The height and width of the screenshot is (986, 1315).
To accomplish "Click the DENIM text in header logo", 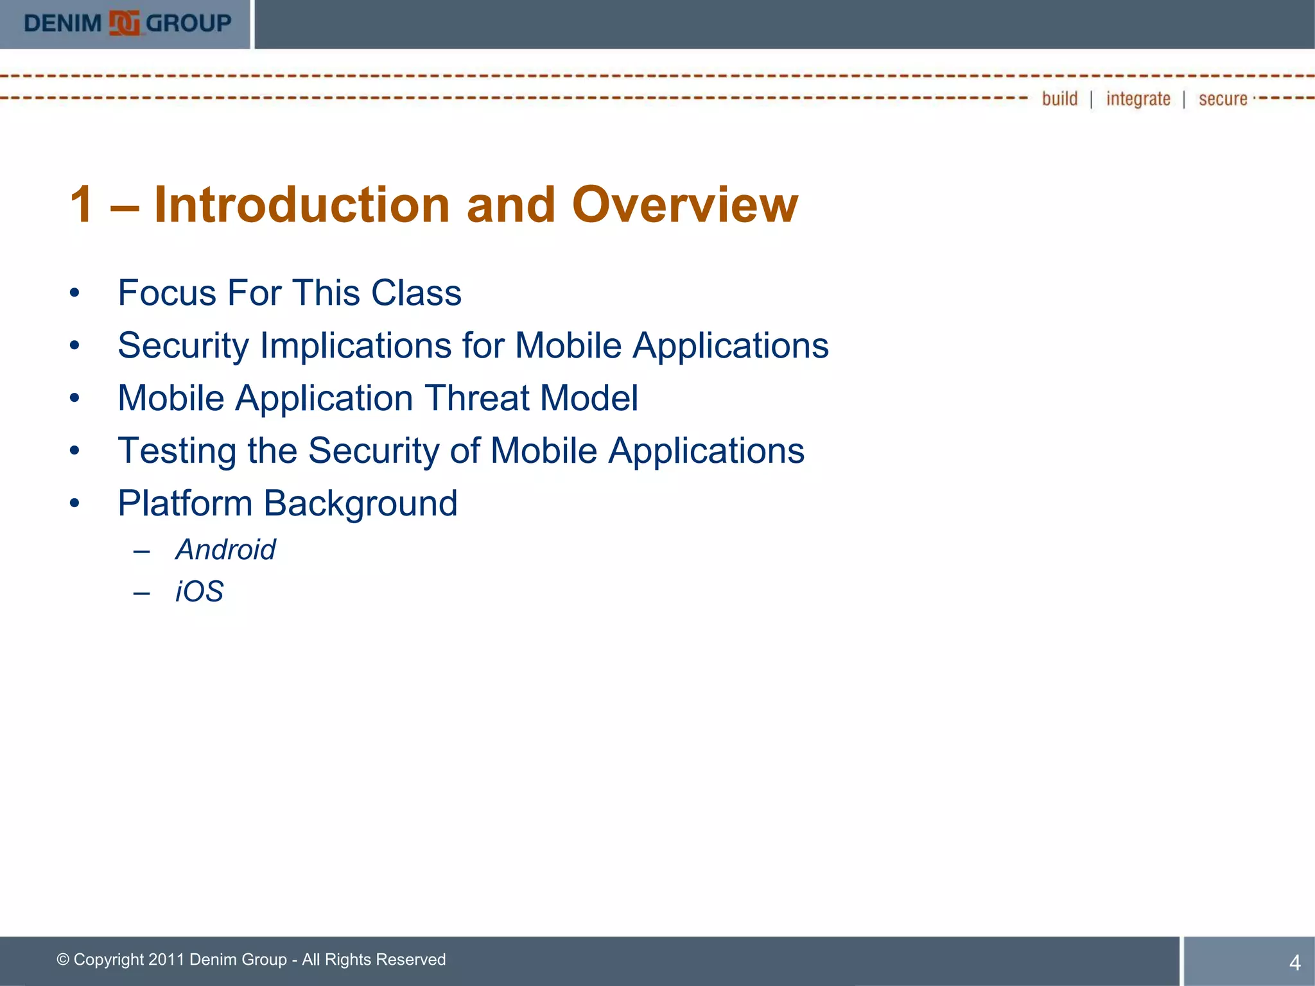I will 63,24.
